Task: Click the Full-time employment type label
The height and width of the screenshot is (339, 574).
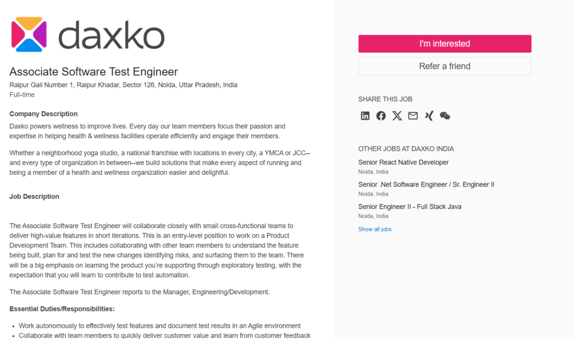Action: tap(22, 95)
